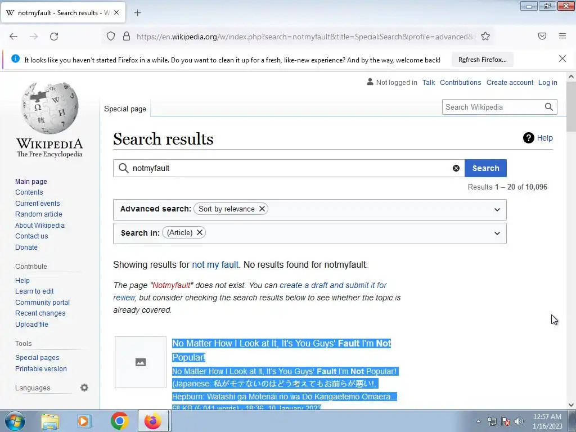Open the Talk link

pos(428,82)
